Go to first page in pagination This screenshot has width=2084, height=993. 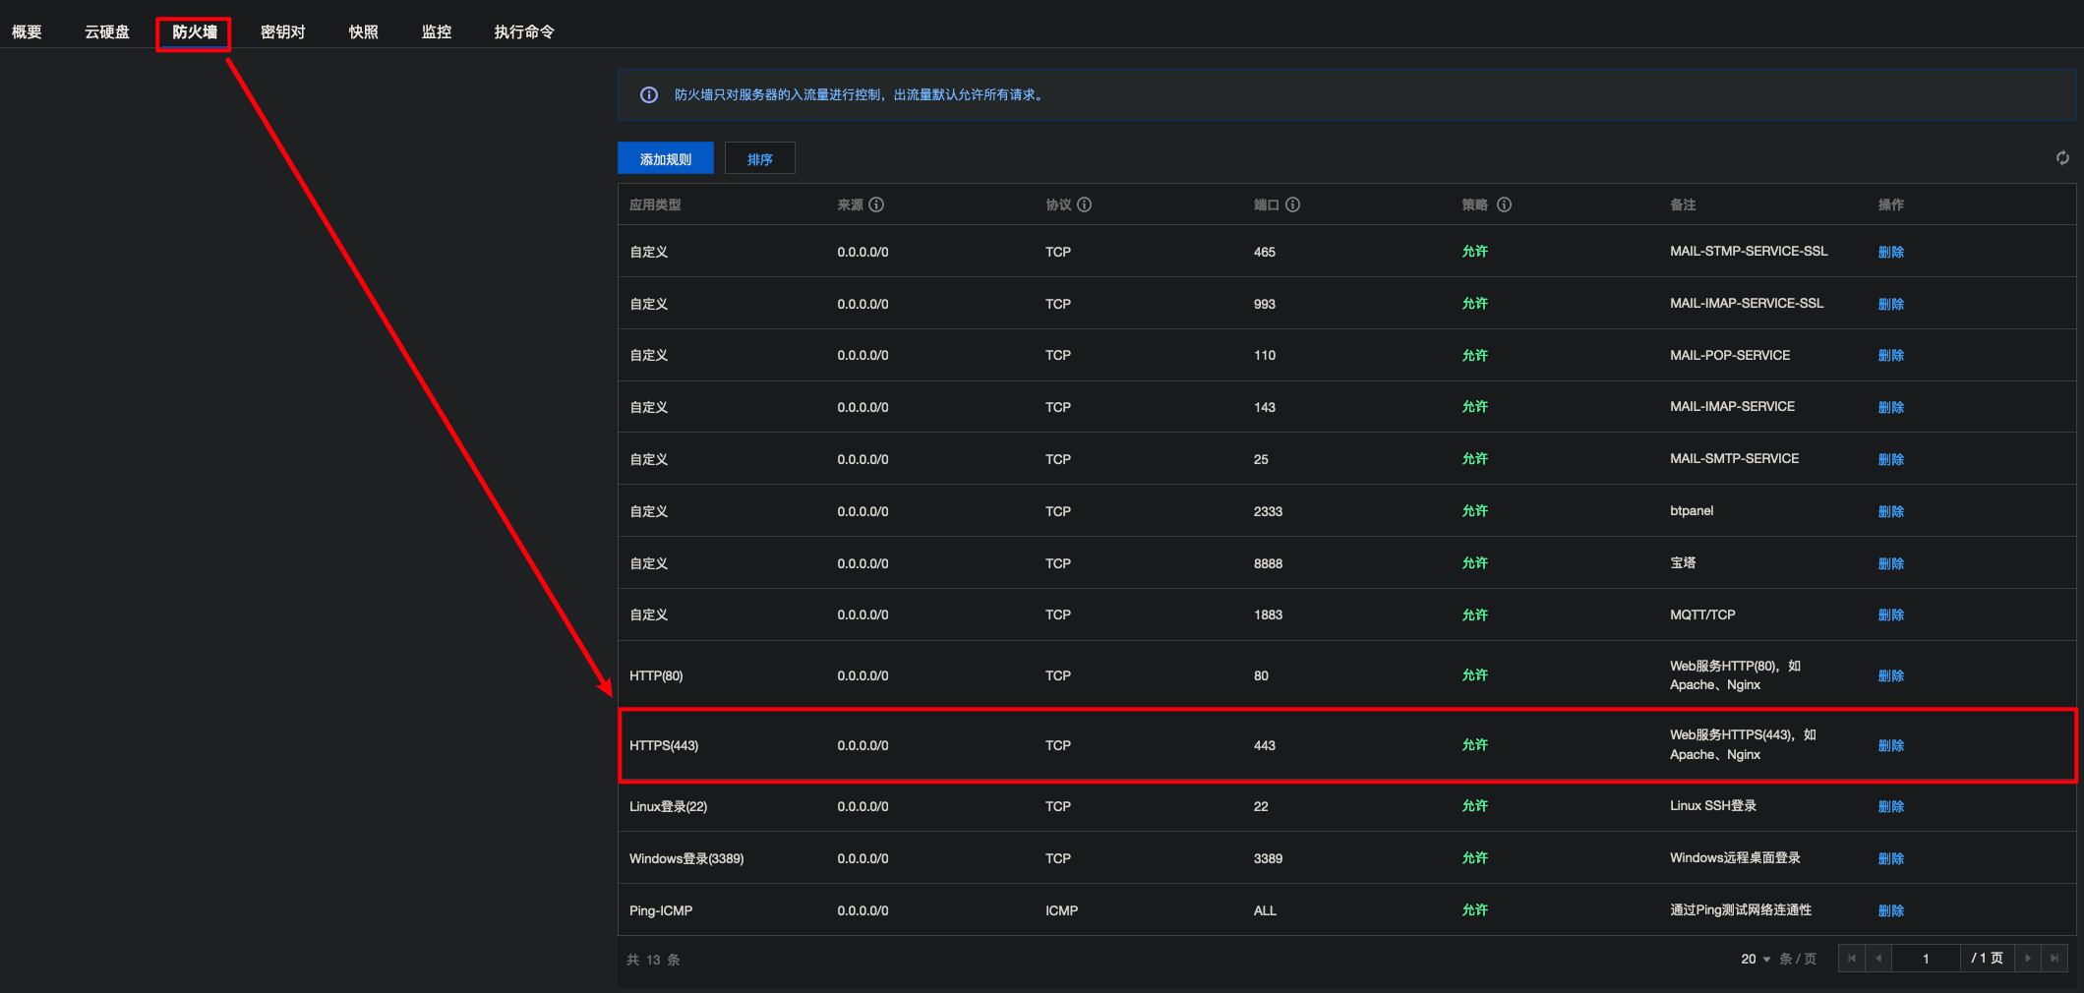1852,959
